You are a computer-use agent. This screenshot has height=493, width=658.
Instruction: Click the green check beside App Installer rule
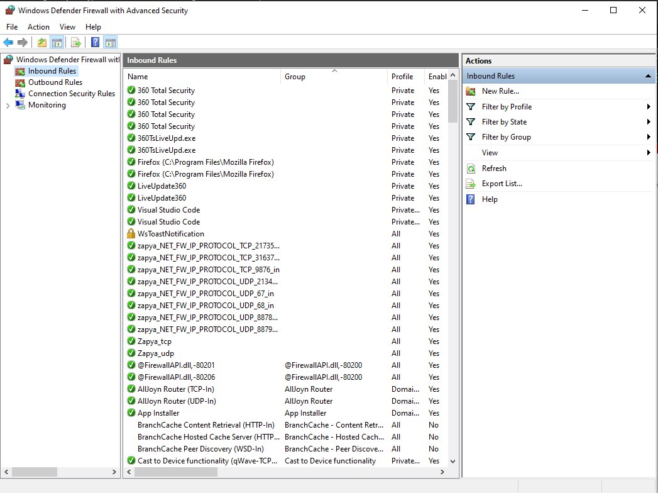(131, 413)
